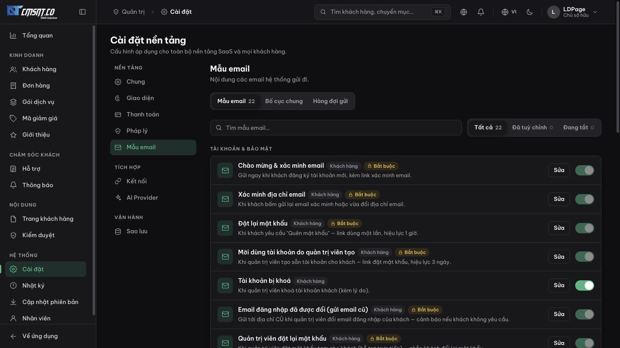The height and width of the screenshot is (348, 620).
Task: Toggle Xác minh địa chỉ email switch
Action: (584, 199)
